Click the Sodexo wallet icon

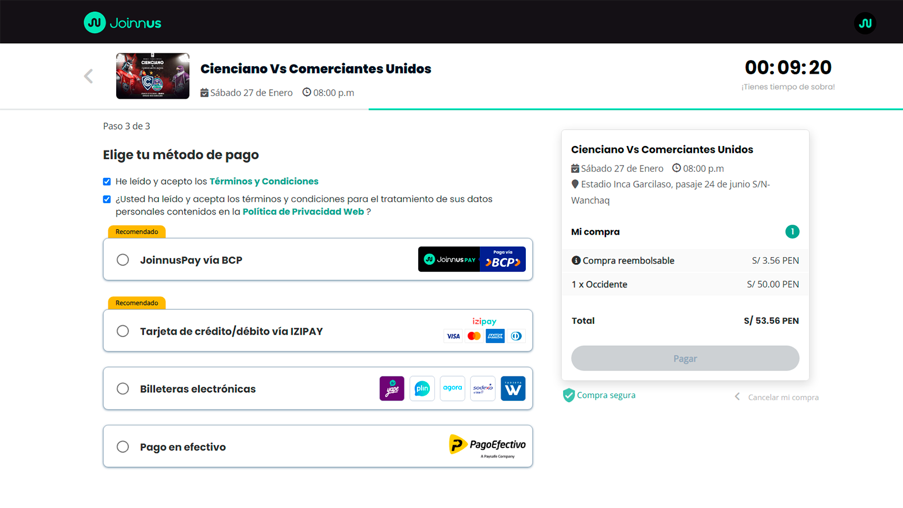(x=482, y=388)
